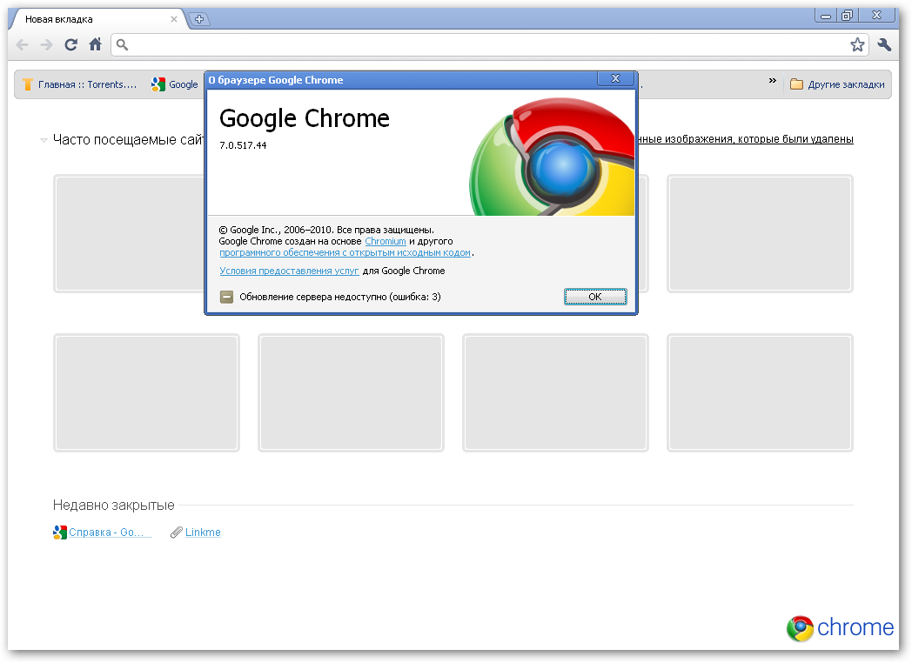Select the Новая вкладка tab
Image resolution: width=912 pixels, height=663 pixels.
pyautogui.click(x=96, y=19)
